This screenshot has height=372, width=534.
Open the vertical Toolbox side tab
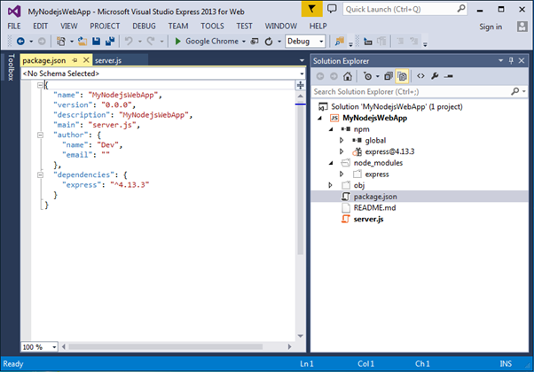[10, 67]
